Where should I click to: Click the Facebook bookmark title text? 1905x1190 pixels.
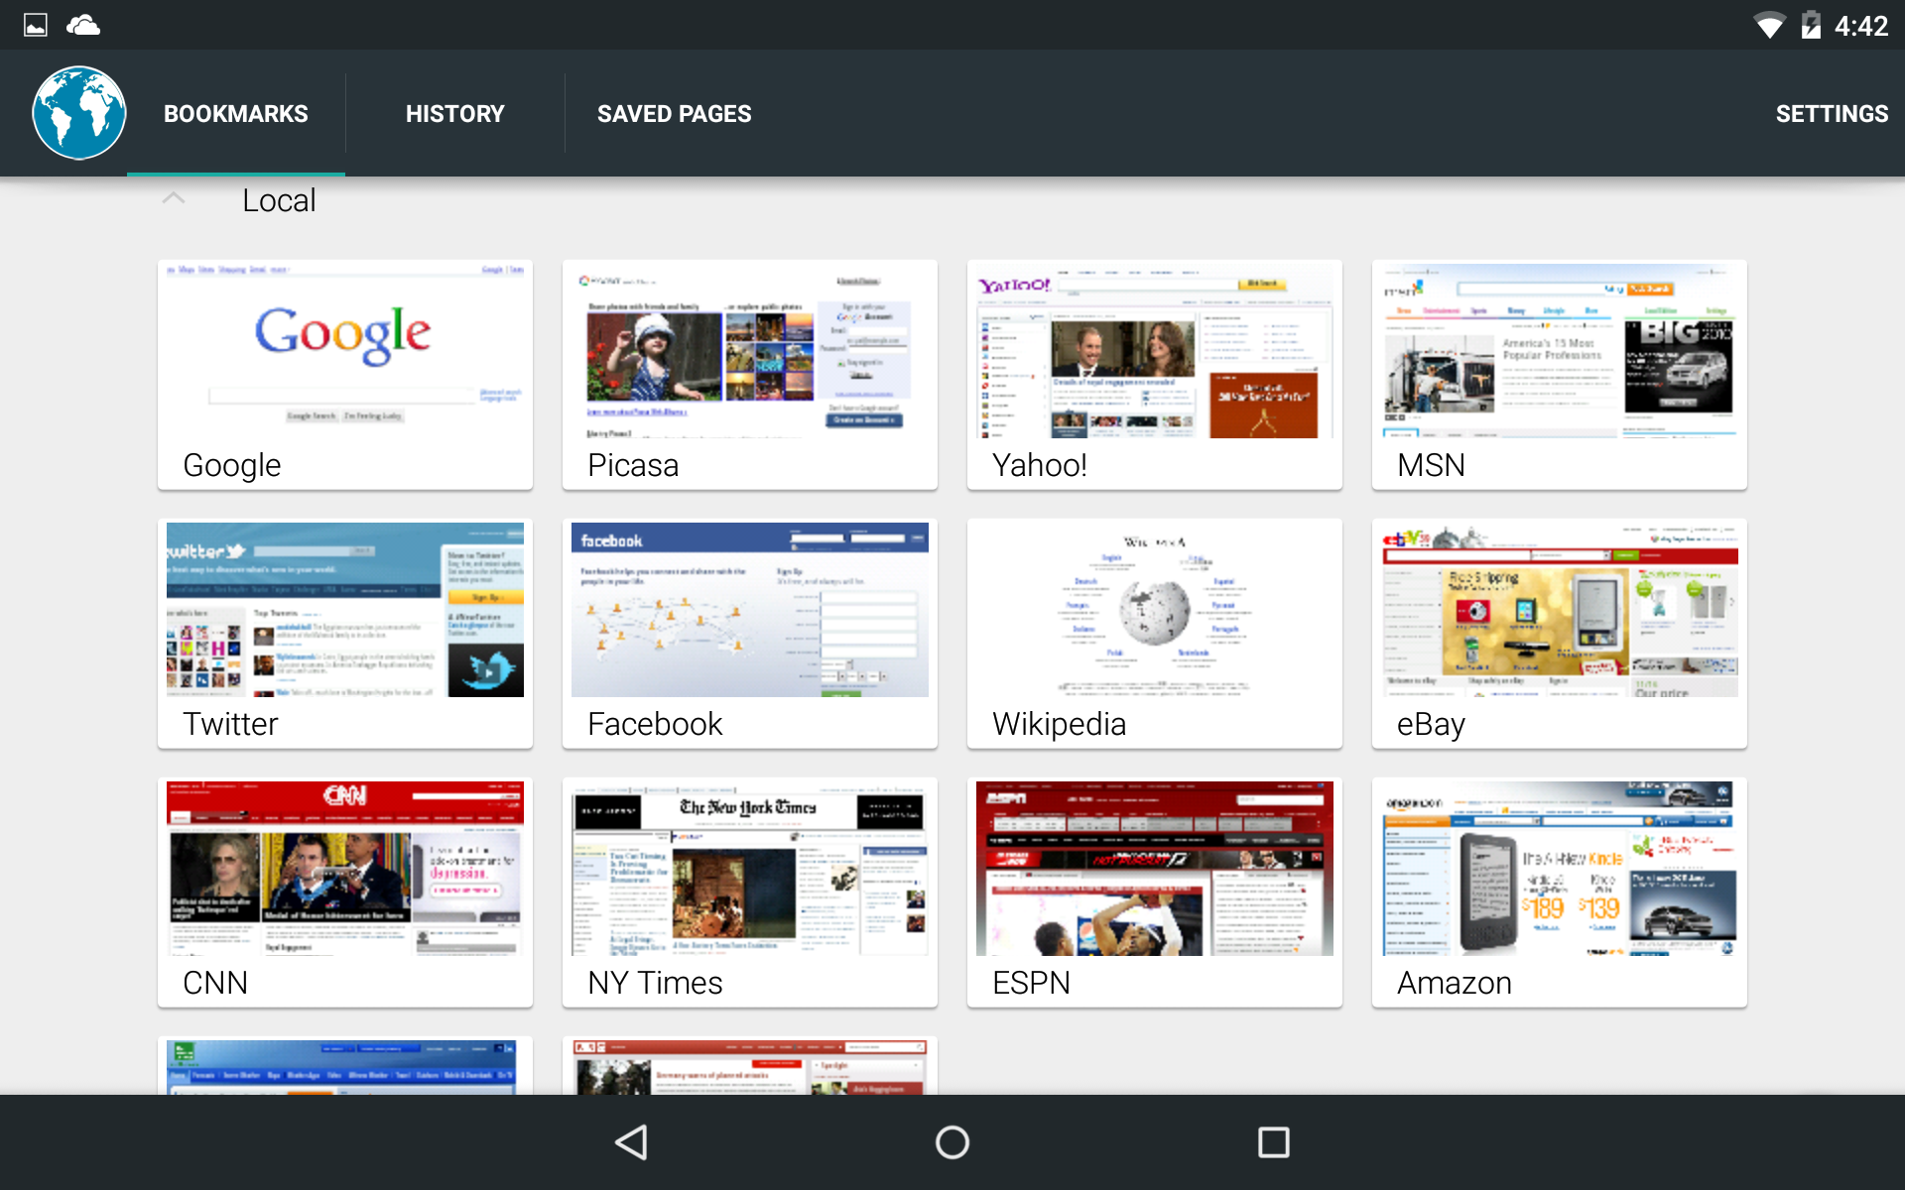tap(655, 724)
